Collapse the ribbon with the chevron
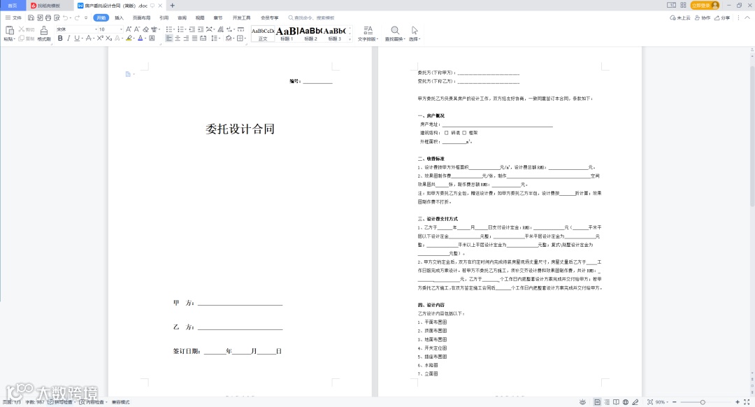 click(747, 17)
